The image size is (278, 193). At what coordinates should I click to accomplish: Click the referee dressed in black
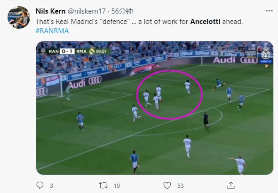point(206,122)
